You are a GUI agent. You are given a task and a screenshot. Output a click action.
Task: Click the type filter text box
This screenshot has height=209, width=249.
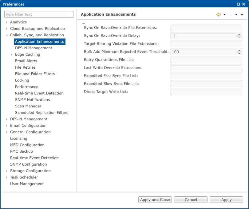(39, 14)
